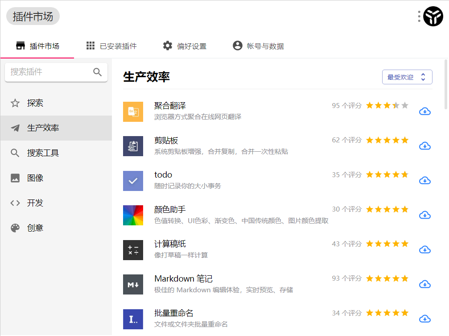
Task: Open the 偏好设置 tab
Action: (185, 46)
